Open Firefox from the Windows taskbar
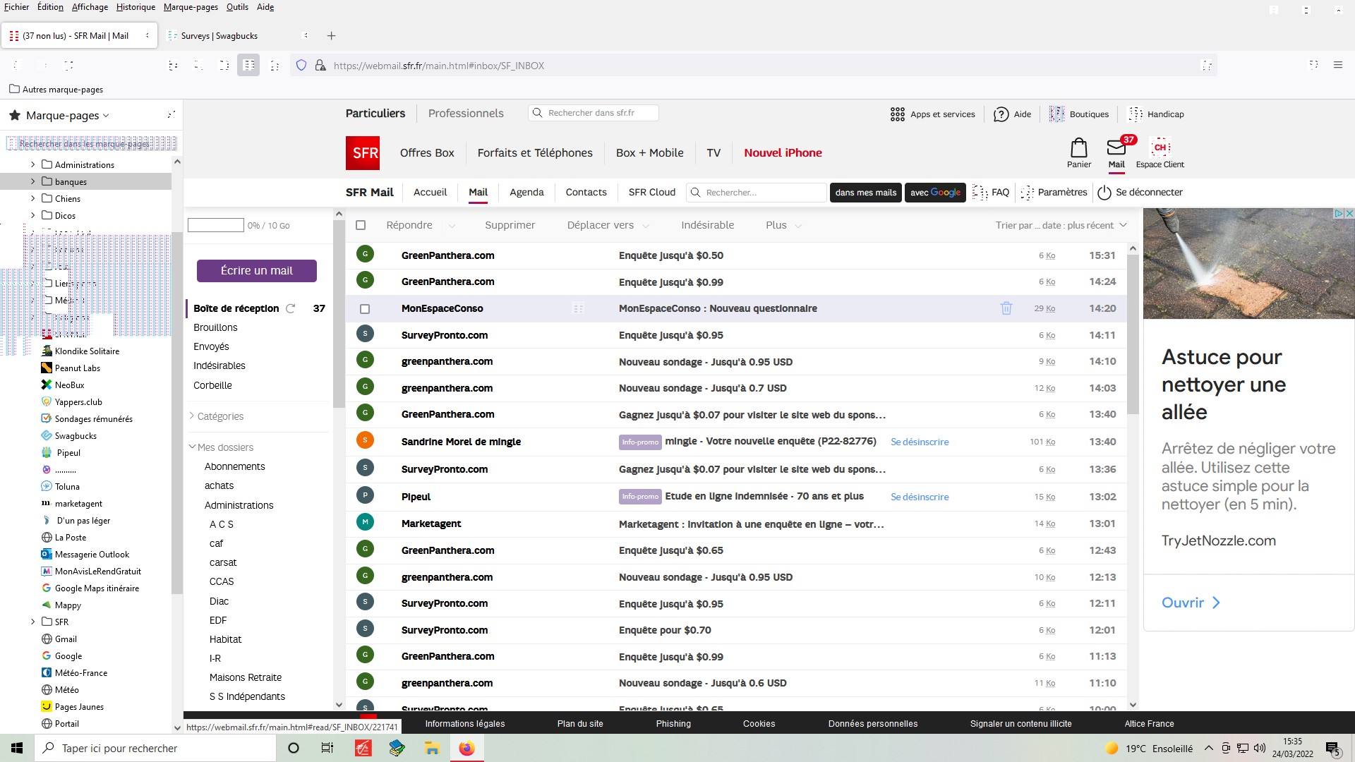Screen dimensions: 1355x762 click(466, 748)
